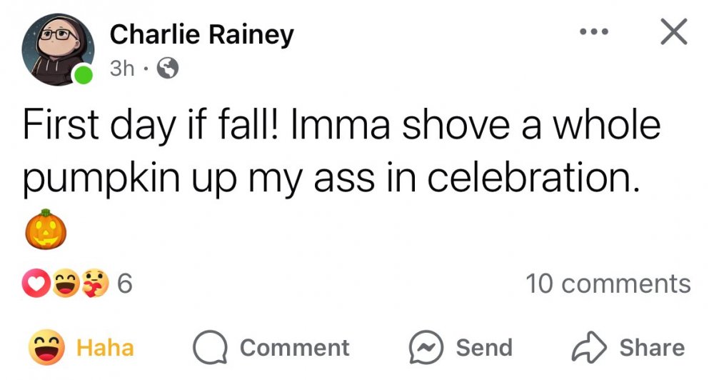714x380 pixels.
Task: Open the 10 comments link
Action: tap(608, 284)
